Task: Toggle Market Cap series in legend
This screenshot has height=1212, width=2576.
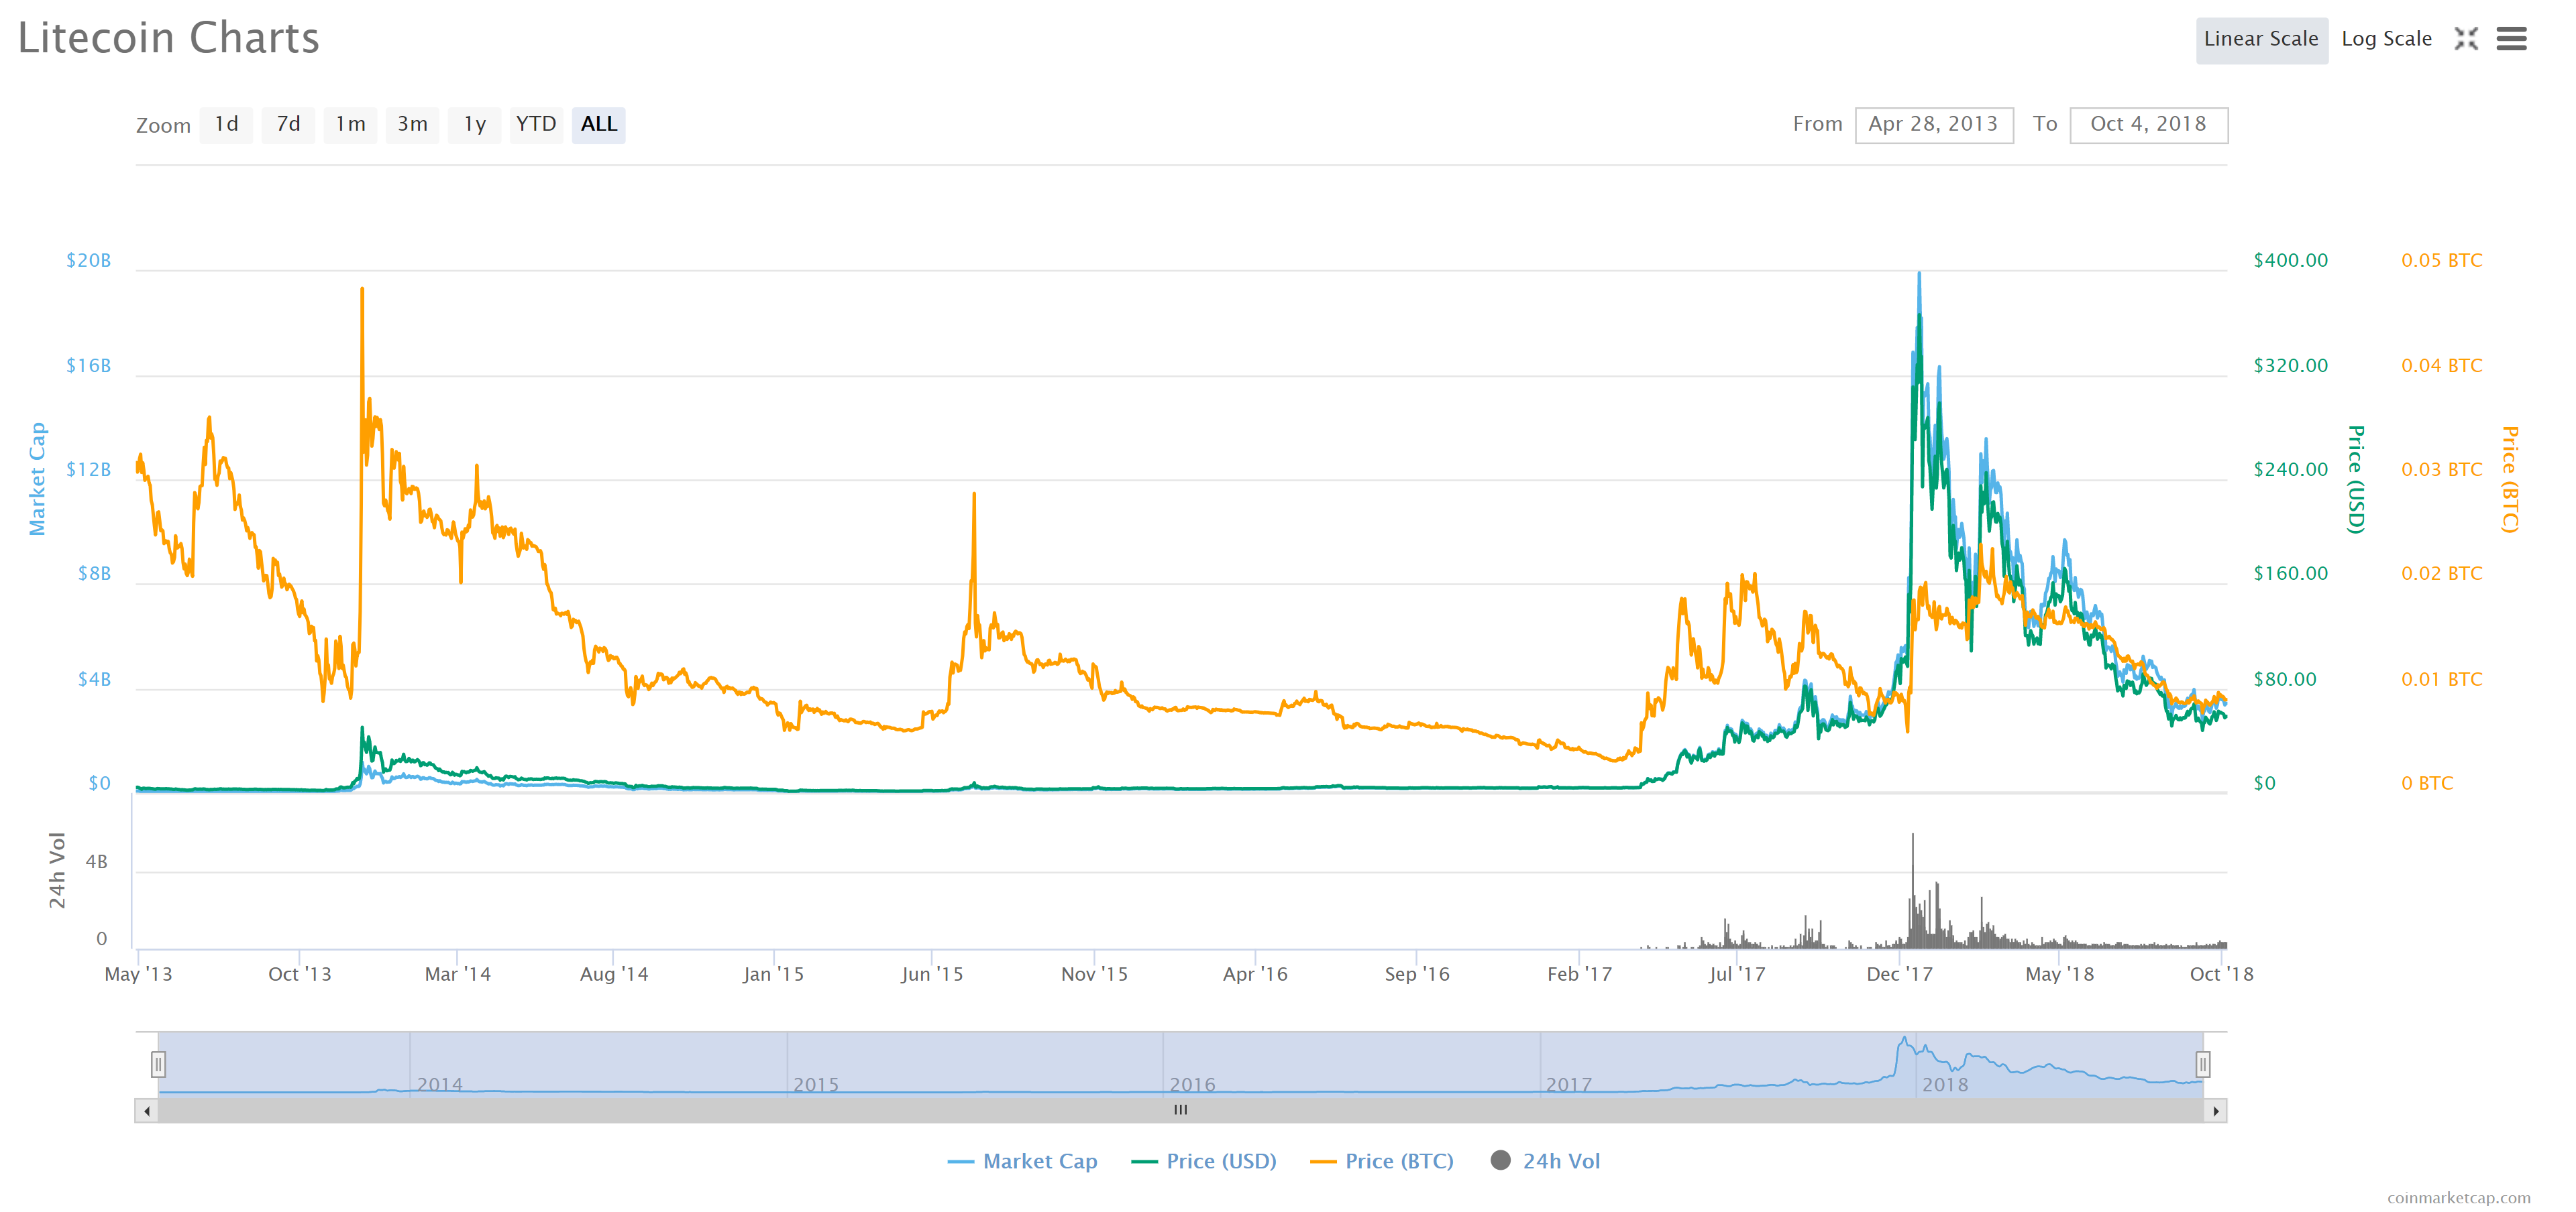Action: (1022, 1161)
